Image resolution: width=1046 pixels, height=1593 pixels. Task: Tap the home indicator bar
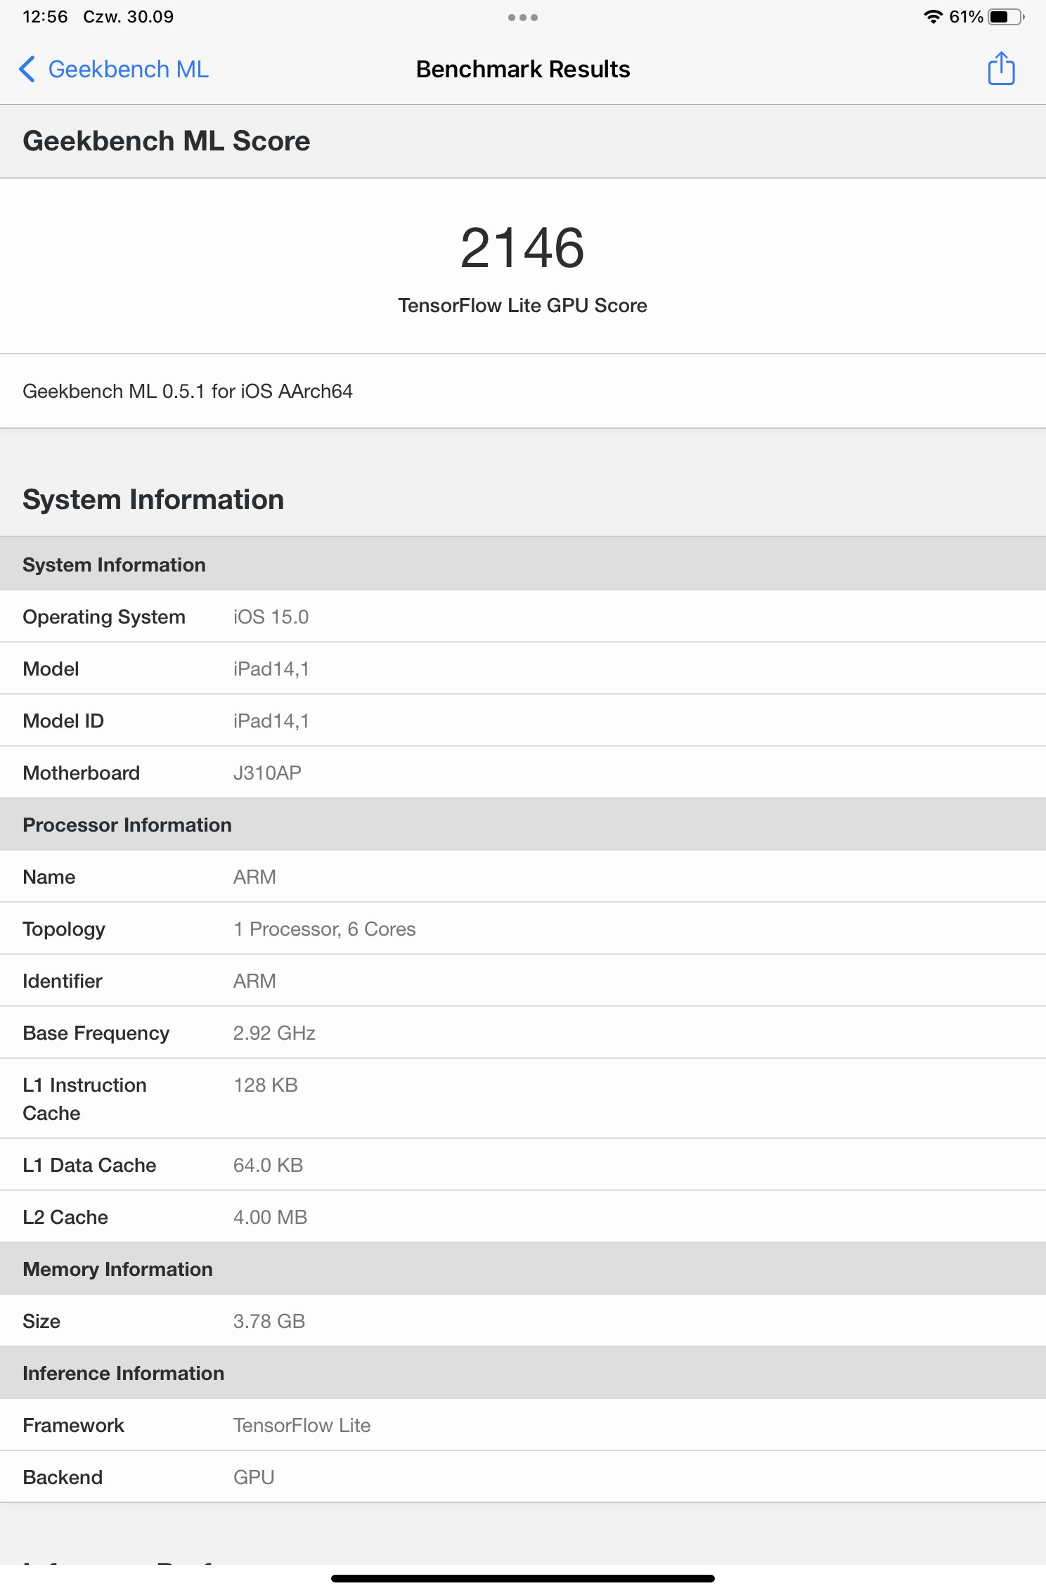(x=522, y=1578)
